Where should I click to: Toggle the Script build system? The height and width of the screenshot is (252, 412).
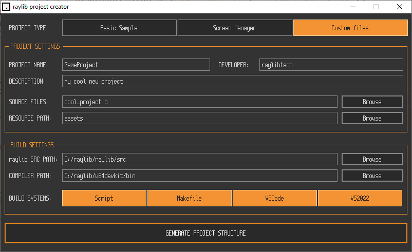(104, 198)
